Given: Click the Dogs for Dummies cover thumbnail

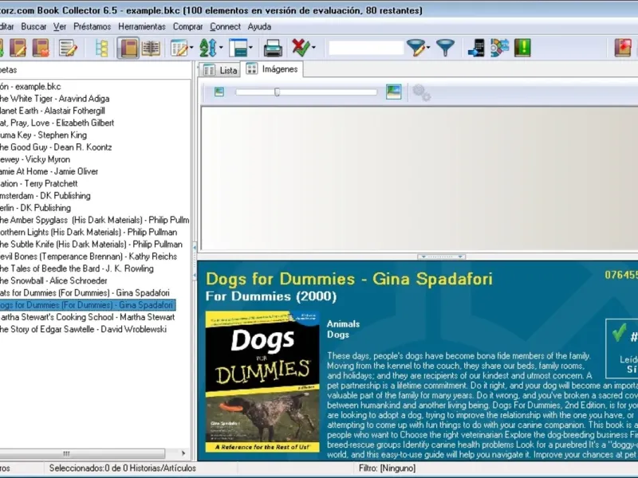Looking at the screenshot, I should pyautogui.click(x=262, y=382).
